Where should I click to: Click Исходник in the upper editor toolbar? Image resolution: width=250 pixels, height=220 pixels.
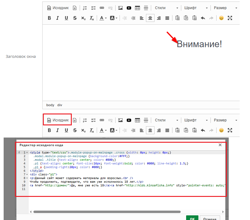coord(58,8)
